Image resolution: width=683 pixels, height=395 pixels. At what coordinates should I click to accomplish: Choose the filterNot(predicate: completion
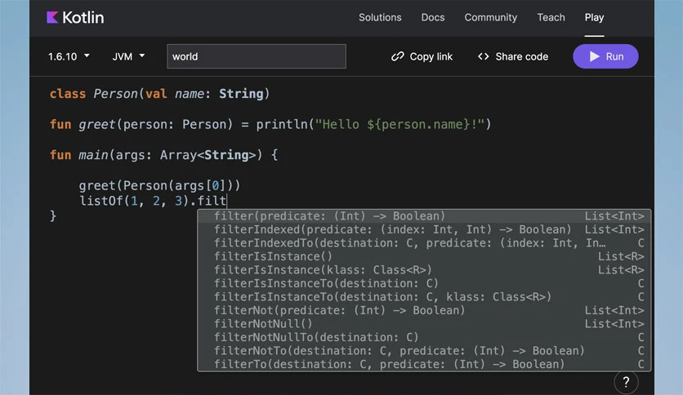click(x=424, y=311)
